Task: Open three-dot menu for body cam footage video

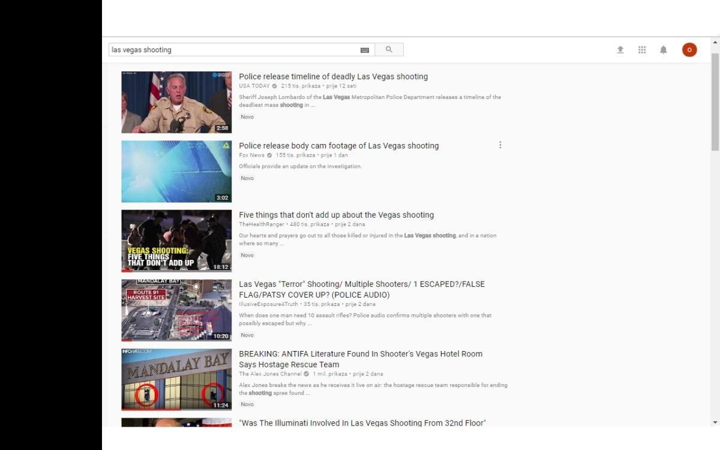Action: [500, 145]
